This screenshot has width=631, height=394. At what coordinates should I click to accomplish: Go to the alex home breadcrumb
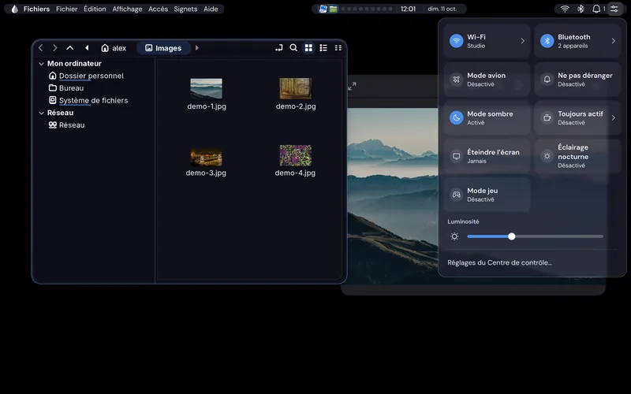click(x=114, y=48)
